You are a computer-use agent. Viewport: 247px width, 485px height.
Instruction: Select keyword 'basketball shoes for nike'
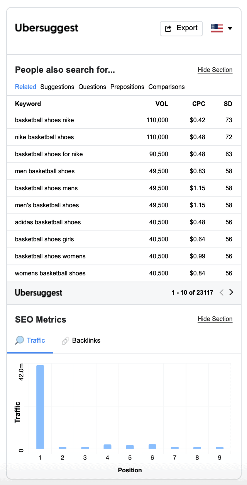point(49,154)
